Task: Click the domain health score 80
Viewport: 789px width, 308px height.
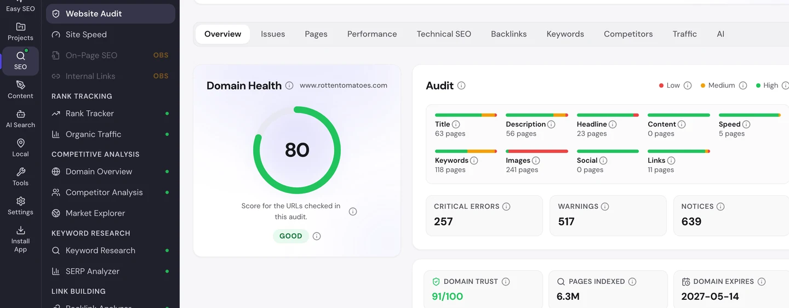Action: point(297,150)
